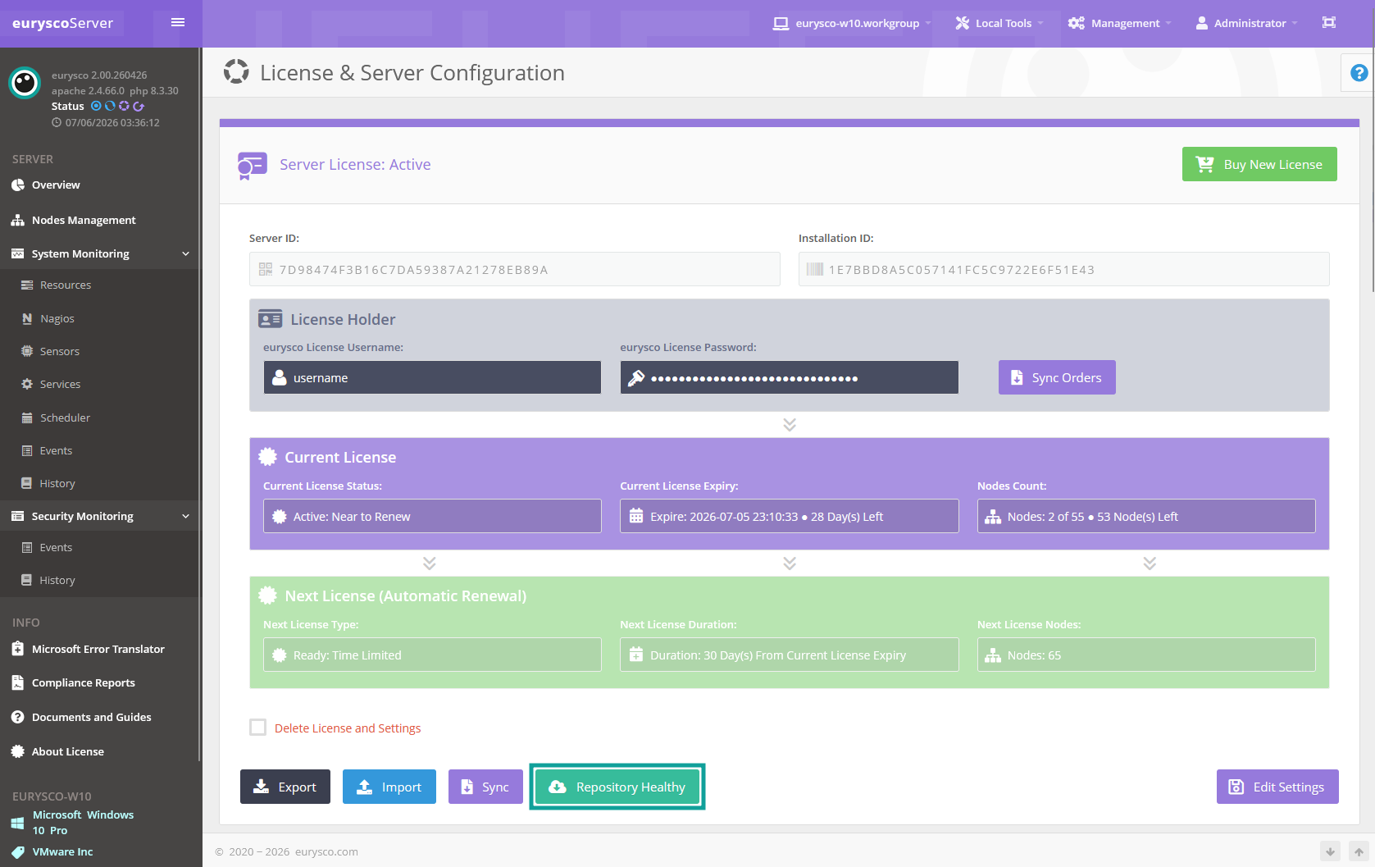
Task: Click the Sync Orders button
Action: [x=1057, y=377]
